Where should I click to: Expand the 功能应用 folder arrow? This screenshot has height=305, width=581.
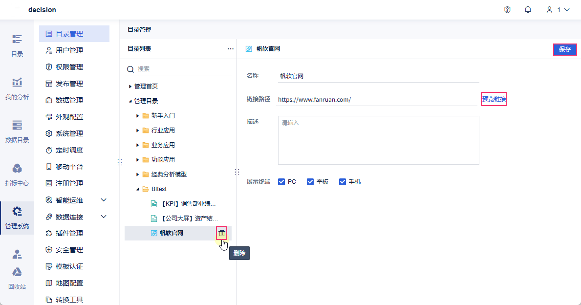coord(137,160)
